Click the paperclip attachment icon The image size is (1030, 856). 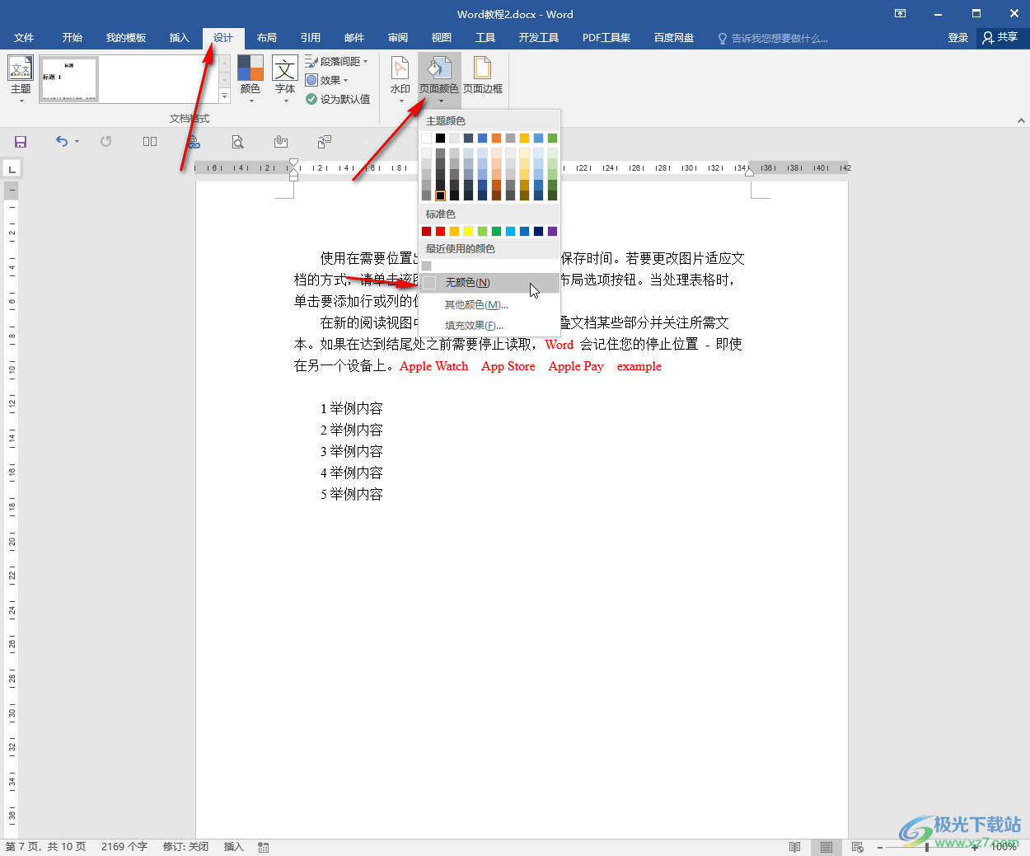281,142
